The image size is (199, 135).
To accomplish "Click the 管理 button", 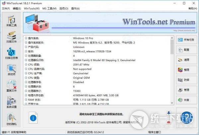I will 186,90.
